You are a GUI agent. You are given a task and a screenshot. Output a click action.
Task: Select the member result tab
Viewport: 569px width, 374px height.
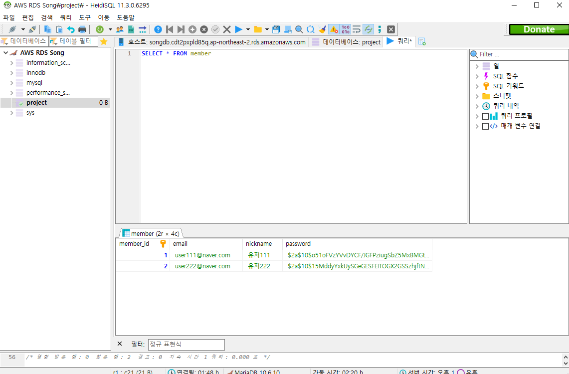point(151,233)
